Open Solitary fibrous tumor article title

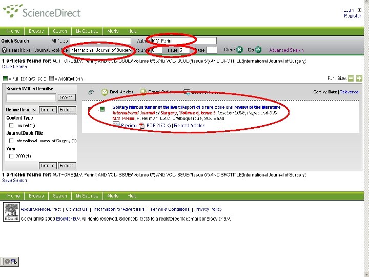tap(196, 107)
